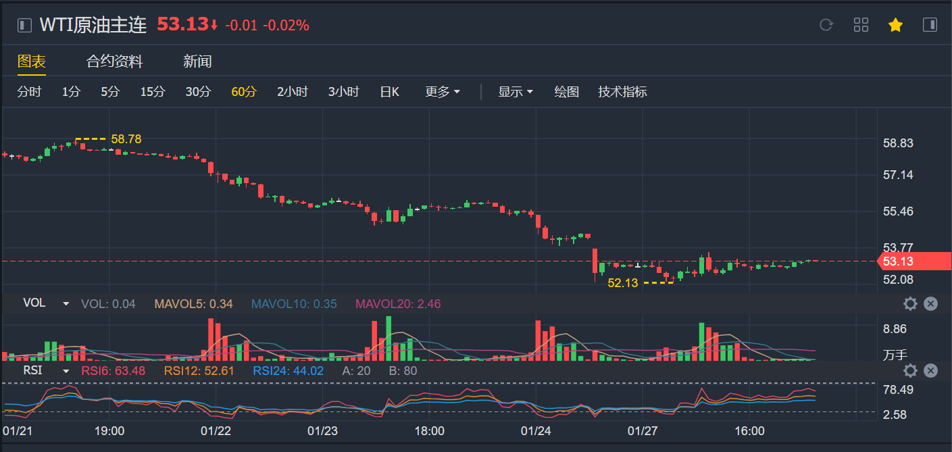
Task: Click the 52.13 low price marker
Action: coord(622,283)
